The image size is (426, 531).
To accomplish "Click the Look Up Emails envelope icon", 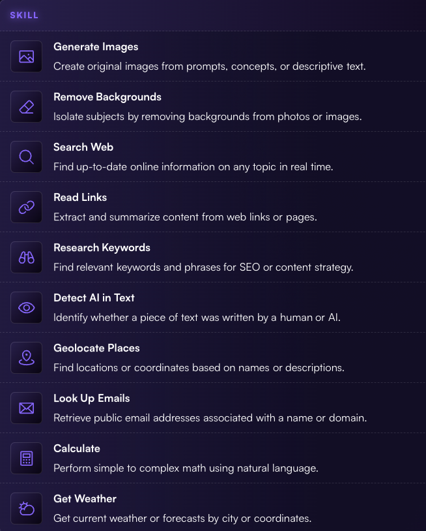I will [26, 408].
